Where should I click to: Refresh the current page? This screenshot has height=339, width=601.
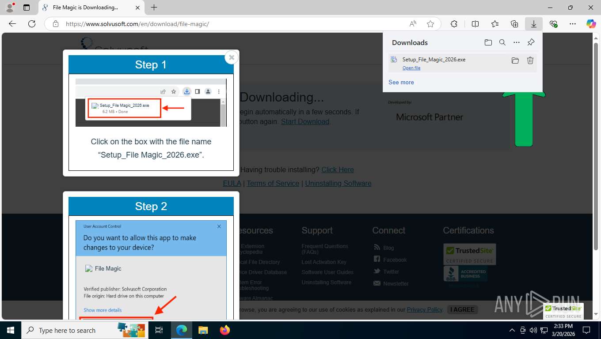[32, 24]
